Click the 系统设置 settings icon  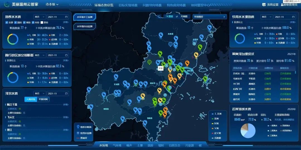tap(264, 5)
